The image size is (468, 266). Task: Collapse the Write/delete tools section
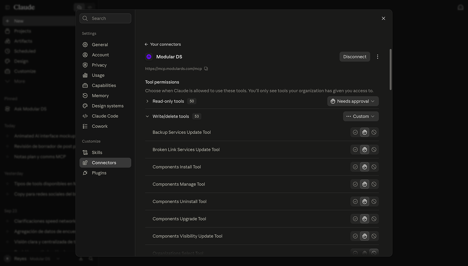pos(147,116)
